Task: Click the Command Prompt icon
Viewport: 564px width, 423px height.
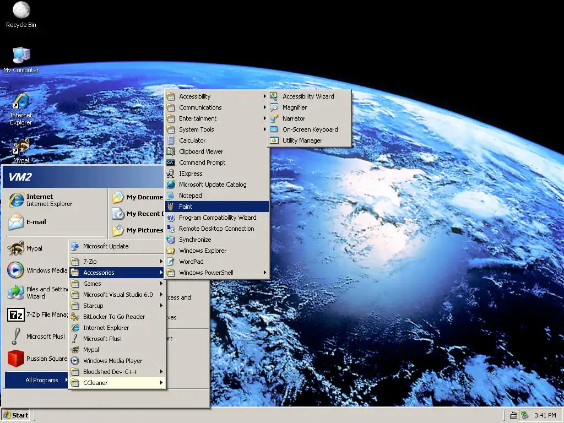Action: (x=171, y=162)
